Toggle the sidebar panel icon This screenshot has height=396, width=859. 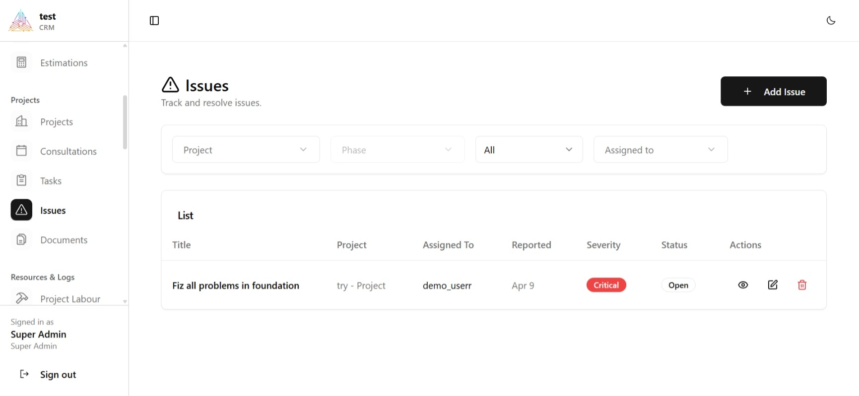click(154, 20)
